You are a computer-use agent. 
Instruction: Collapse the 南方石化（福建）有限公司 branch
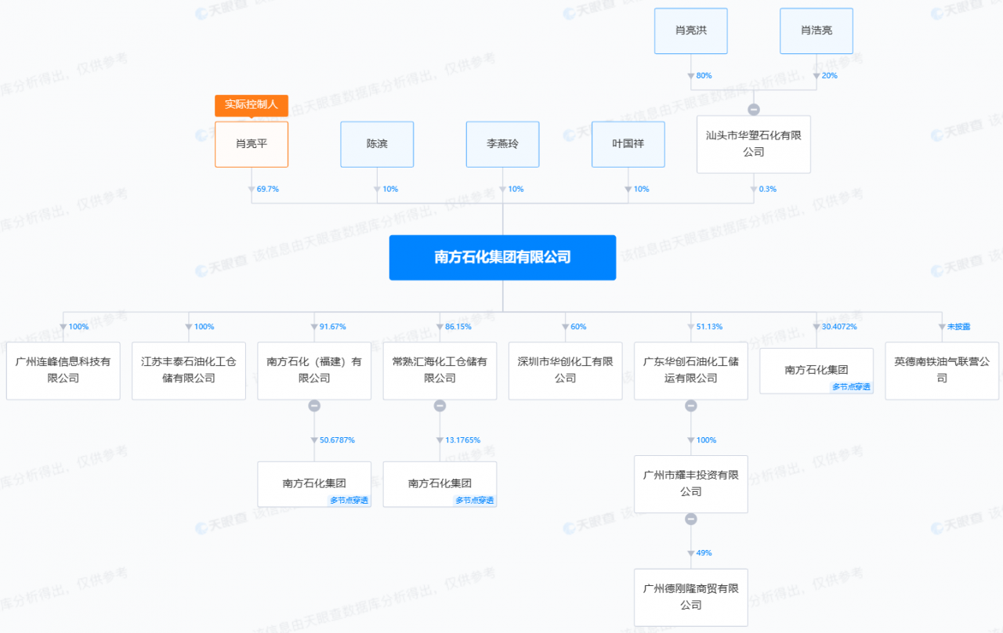click(x=314, y=406)
